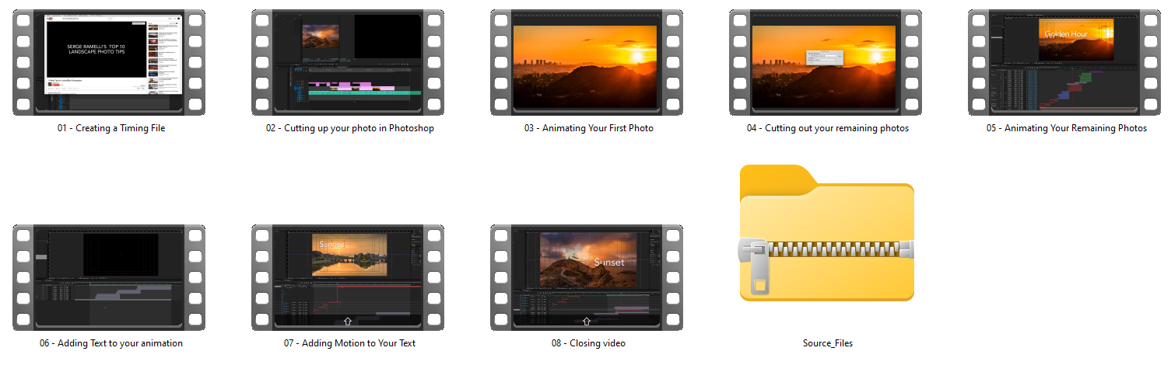The image size is (1171, 365).
Task: Click the 'Source_Files' file name text
Action: (827, 343)
